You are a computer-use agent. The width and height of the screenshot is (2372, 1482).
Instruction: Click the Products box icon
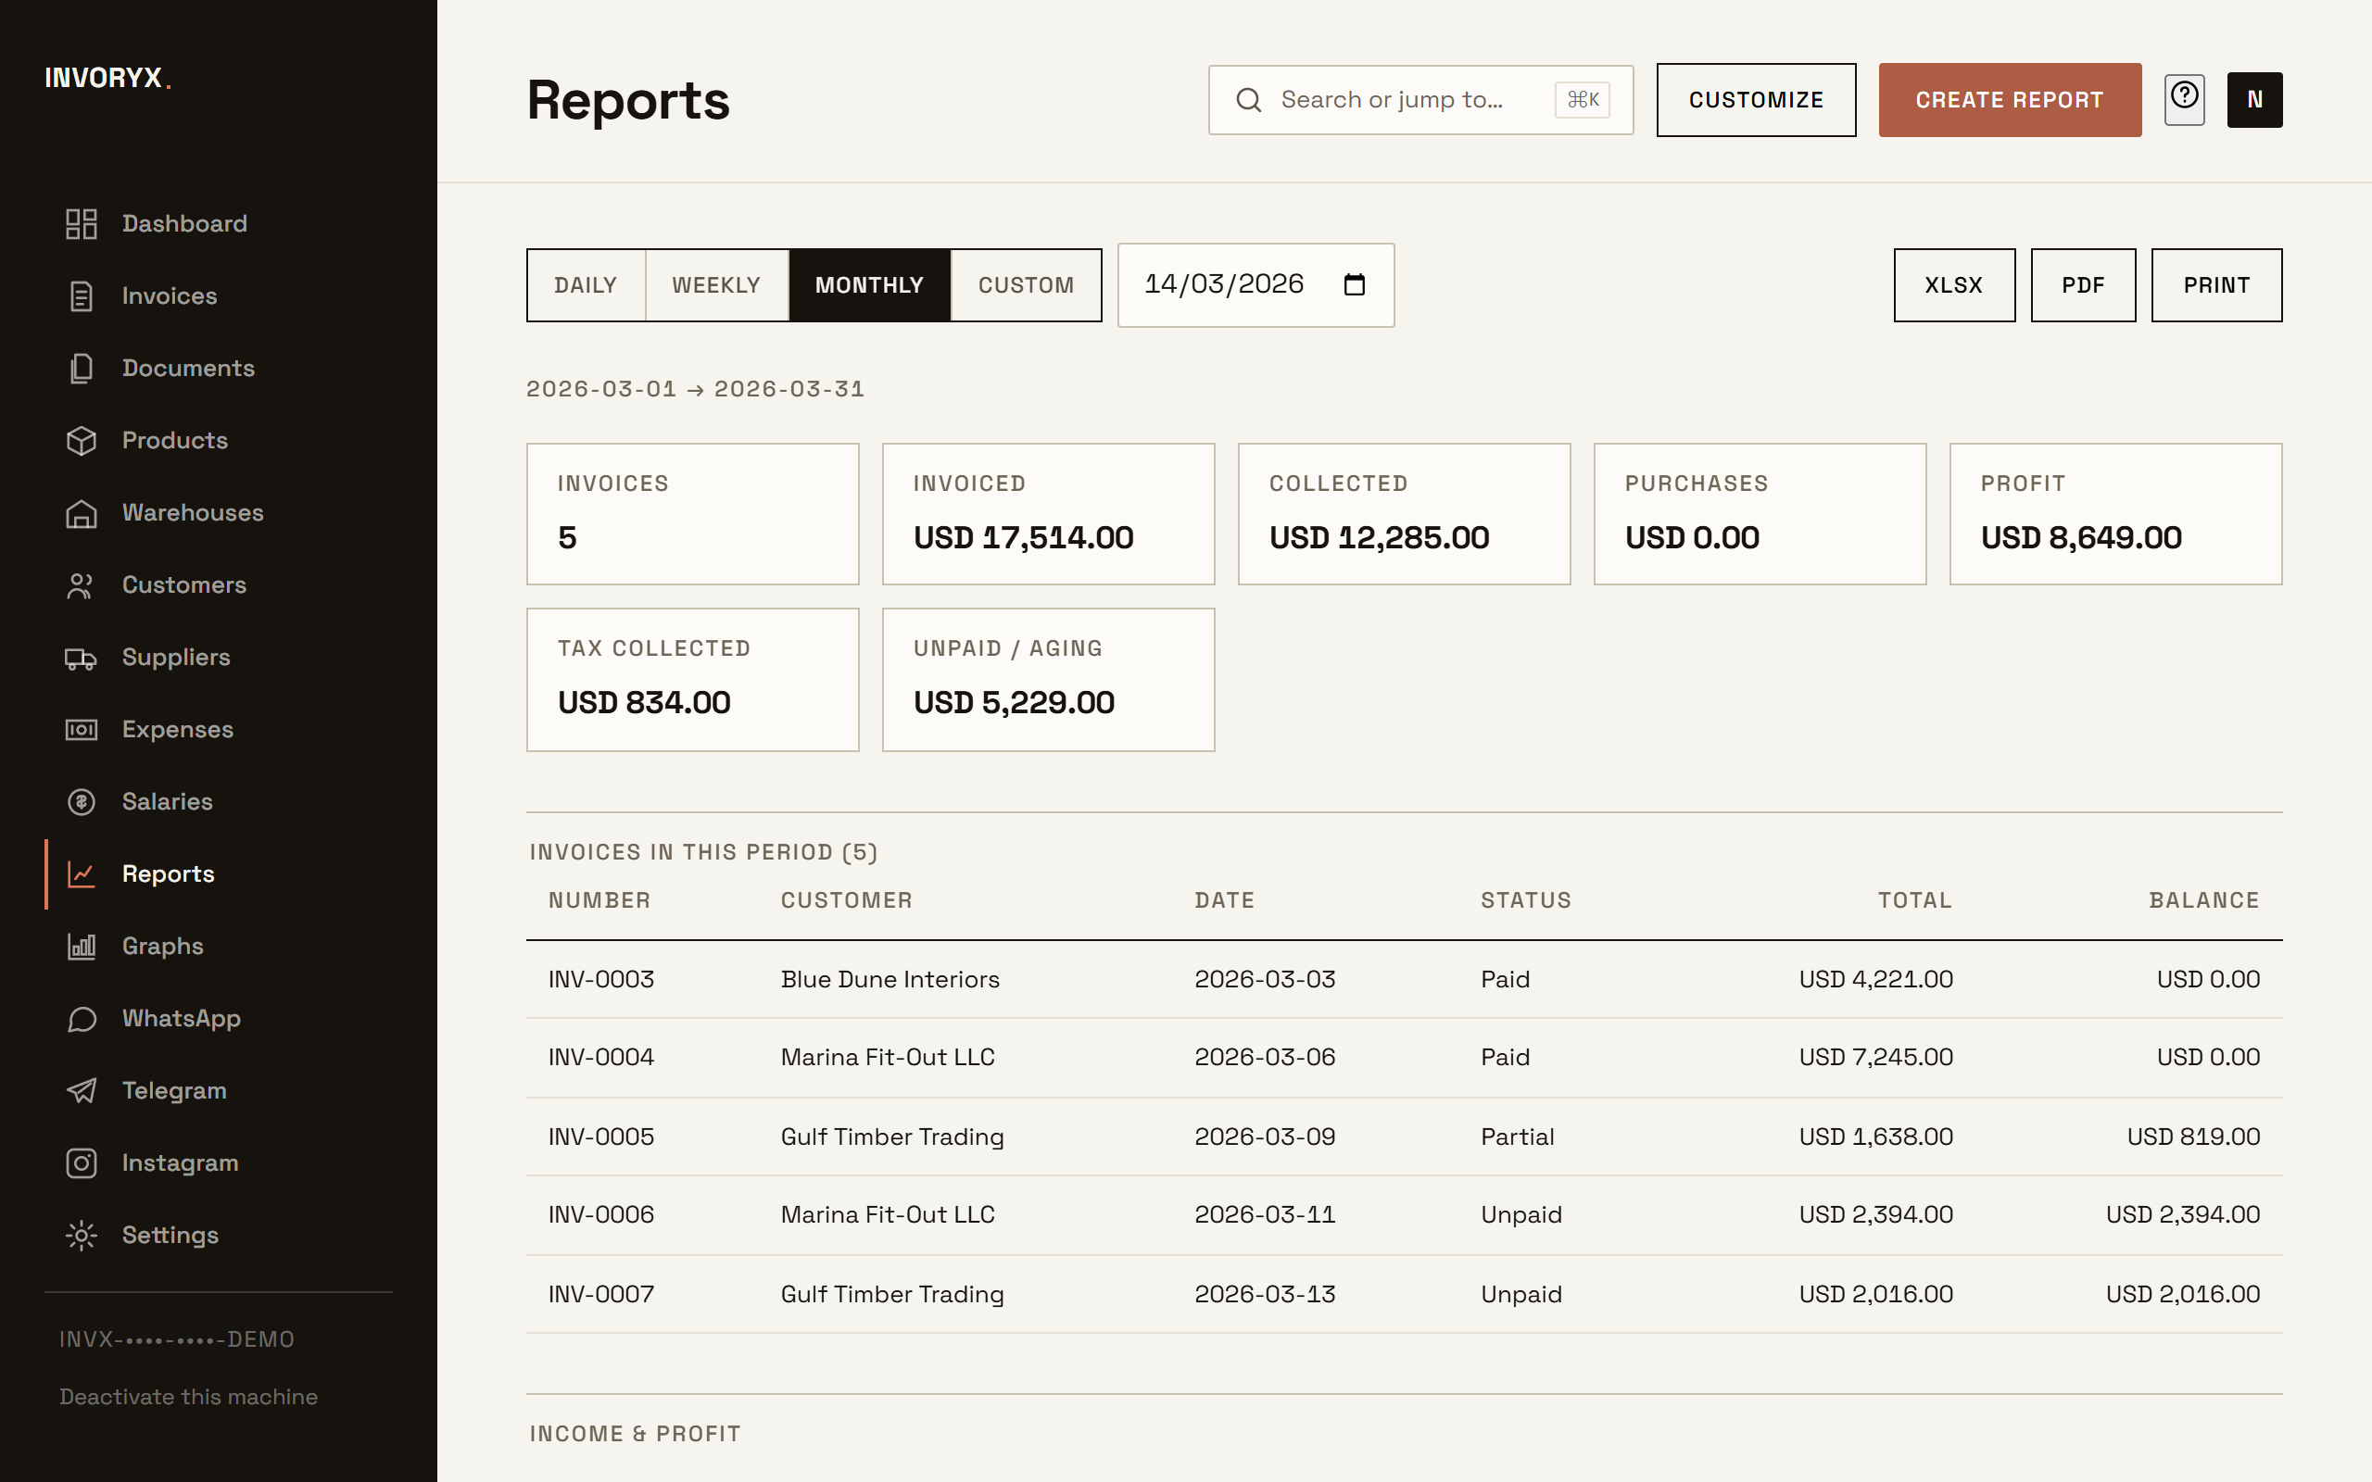point(82,441)
